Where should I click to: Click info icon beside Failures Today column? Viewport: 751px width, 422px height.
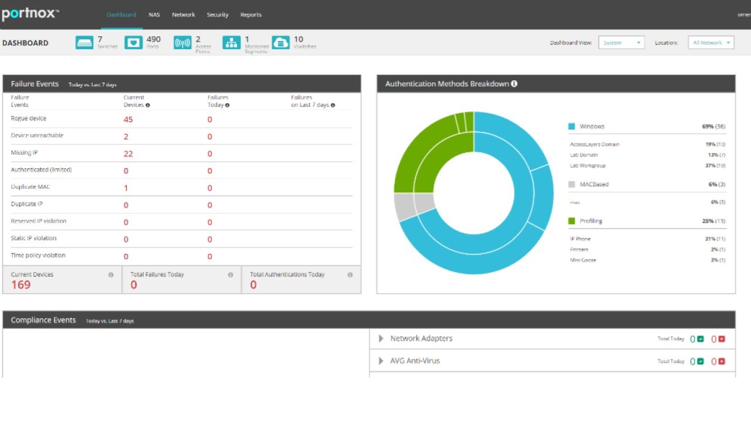[227, 105]
